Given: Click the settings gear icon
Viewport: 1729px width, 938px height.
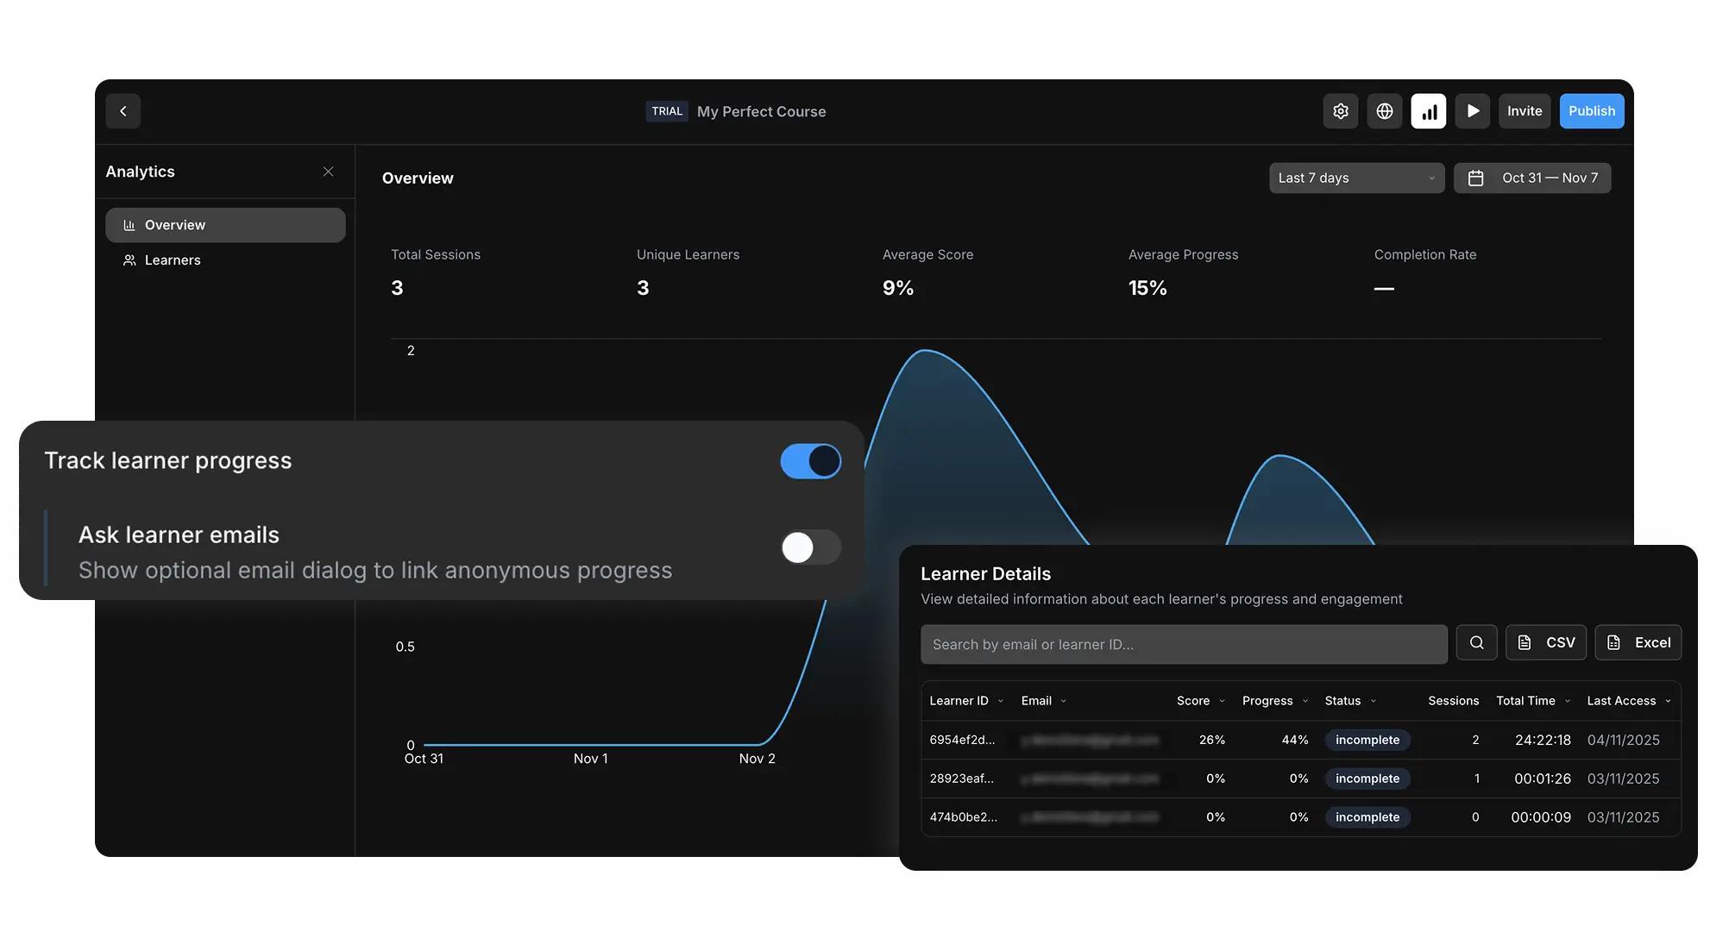Looking at the screenshot, I should [x=1340, y=110].
